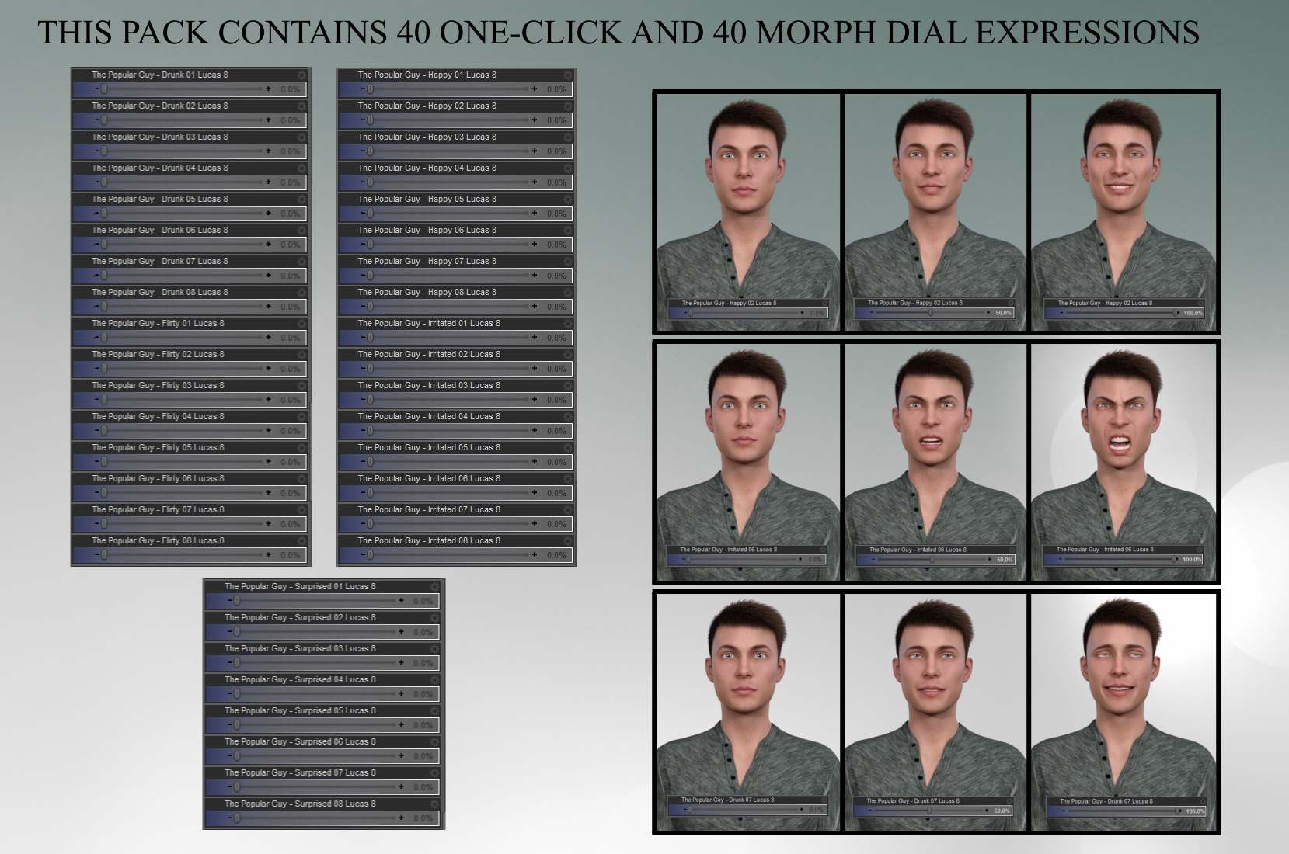Open gear settings for Surprised 08 Lucas 8
1289x854 pixels.
pyautogui.click(x=435, y=804)
